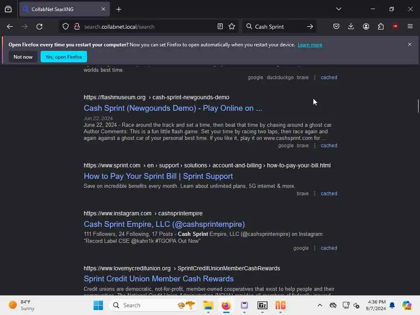This screenshot has height=315, width=420.
Task: Click the Cash Sprint search box
Action: pyautogui.click(x=278, y=27)
